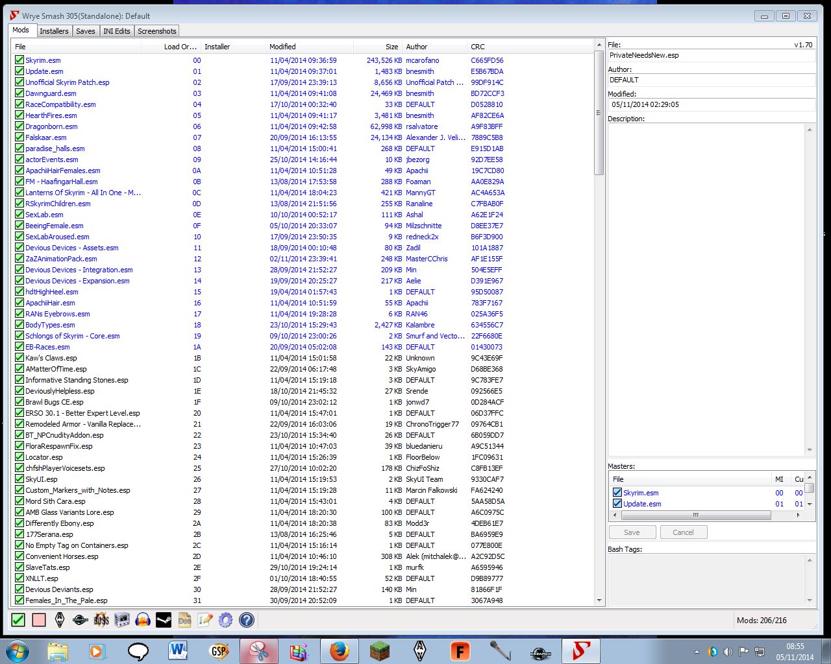
Task: Open the Doc Browser icon
Action: pyautogui.click(x=184, y=620)
